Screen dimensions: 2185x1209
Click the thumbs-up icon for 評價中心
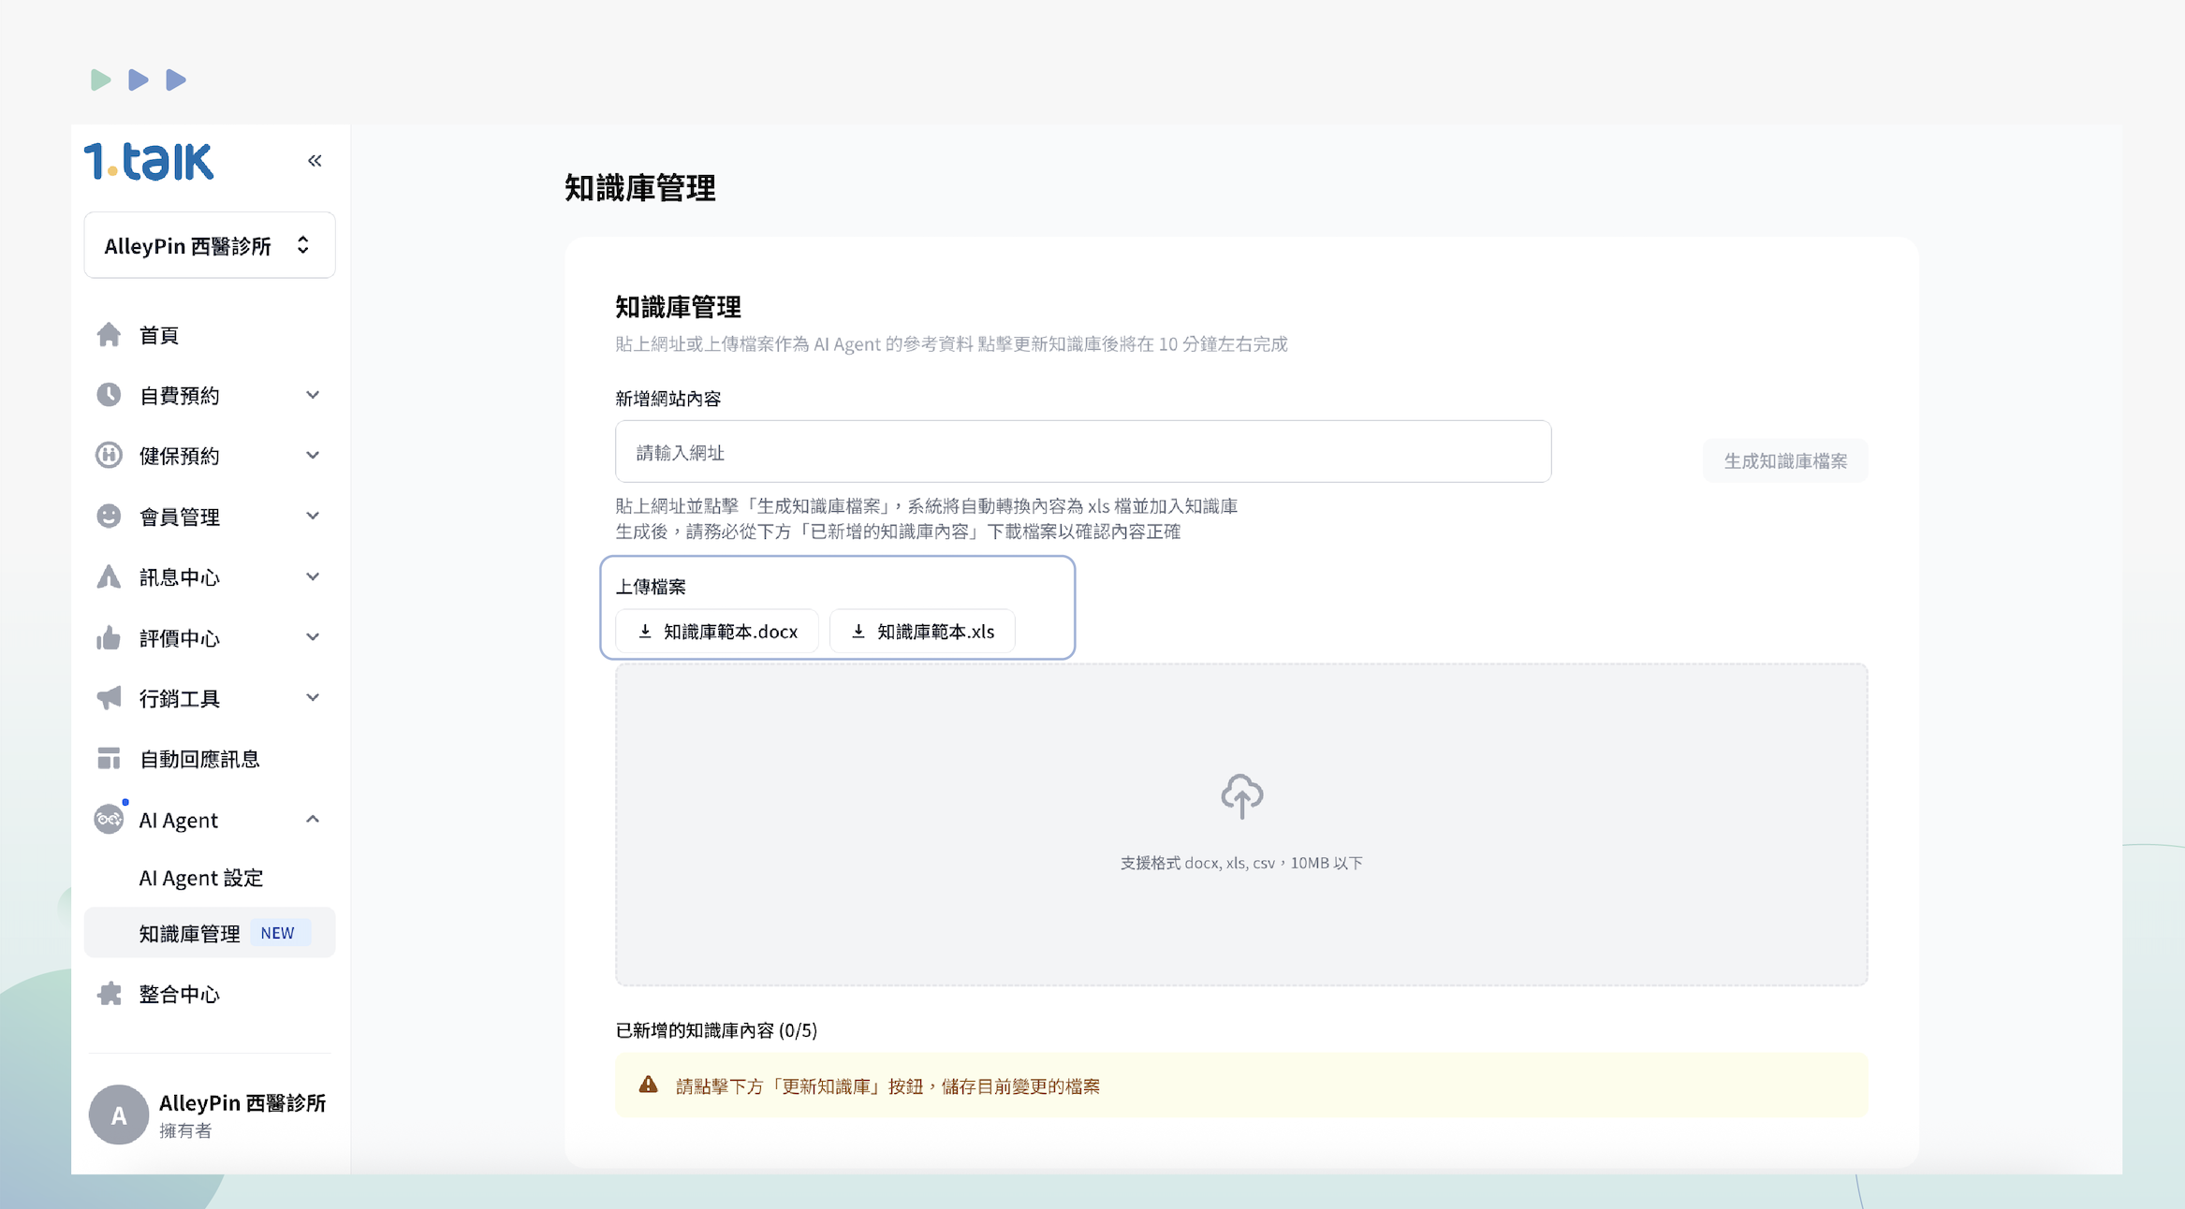(x=109, y=638)
